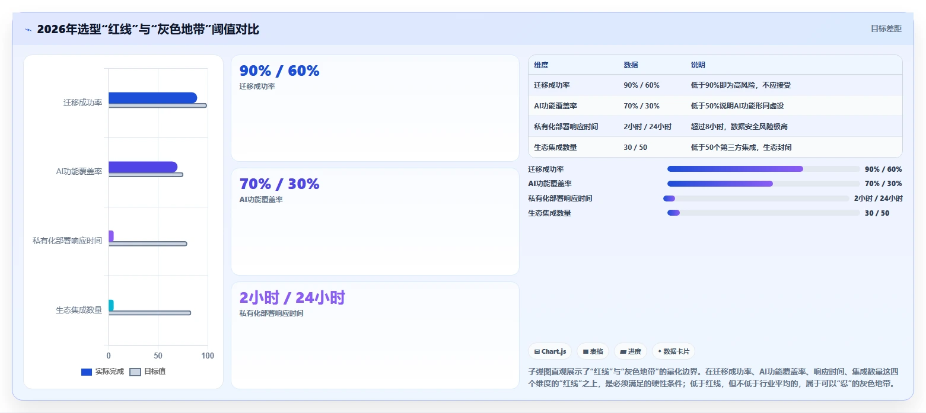Click description 低于50个第三方集成，生态封闭
This screenshot has width=926, height=413.
click(x=742, y=148)
